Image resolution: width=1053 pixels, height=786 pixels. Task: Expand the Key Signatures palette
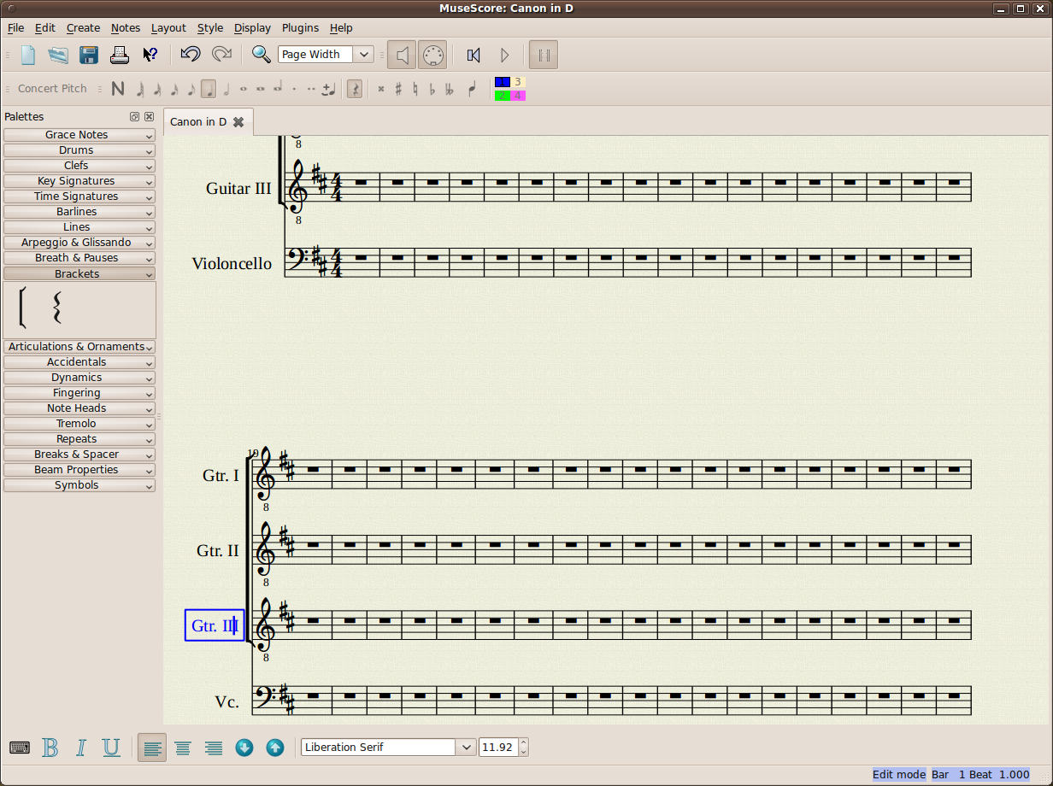79,180
